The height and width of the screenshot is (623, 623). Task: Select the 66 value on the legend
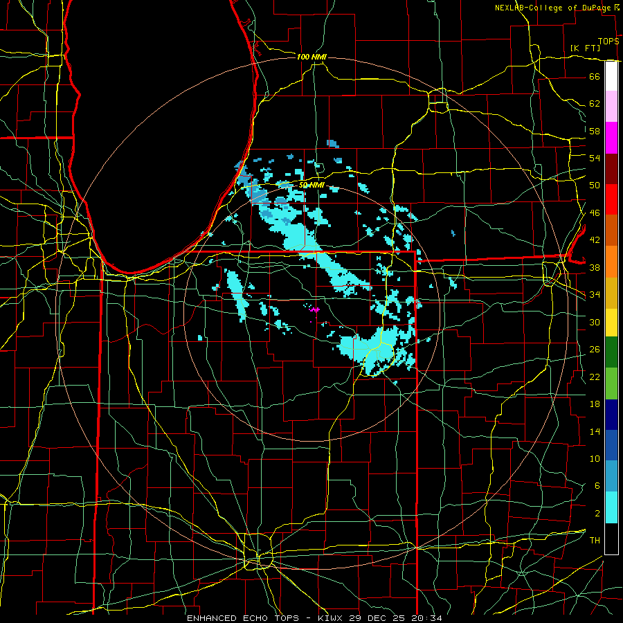[x=595, y=76]
